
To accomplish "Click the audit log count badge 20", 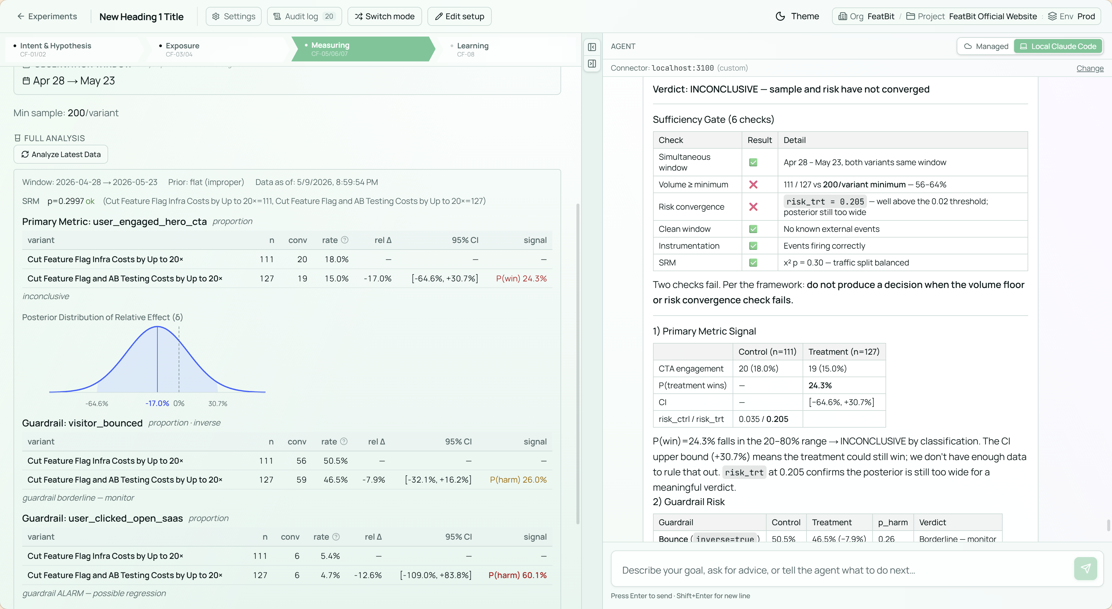I will (329, 17).
